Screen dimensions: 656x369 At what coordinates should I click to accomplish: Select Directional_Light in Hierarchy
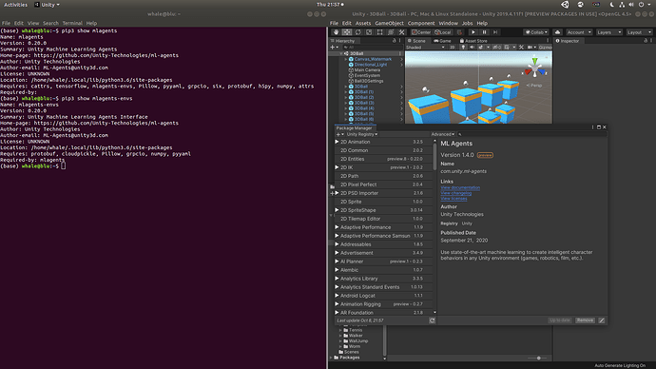click(370, 65)
